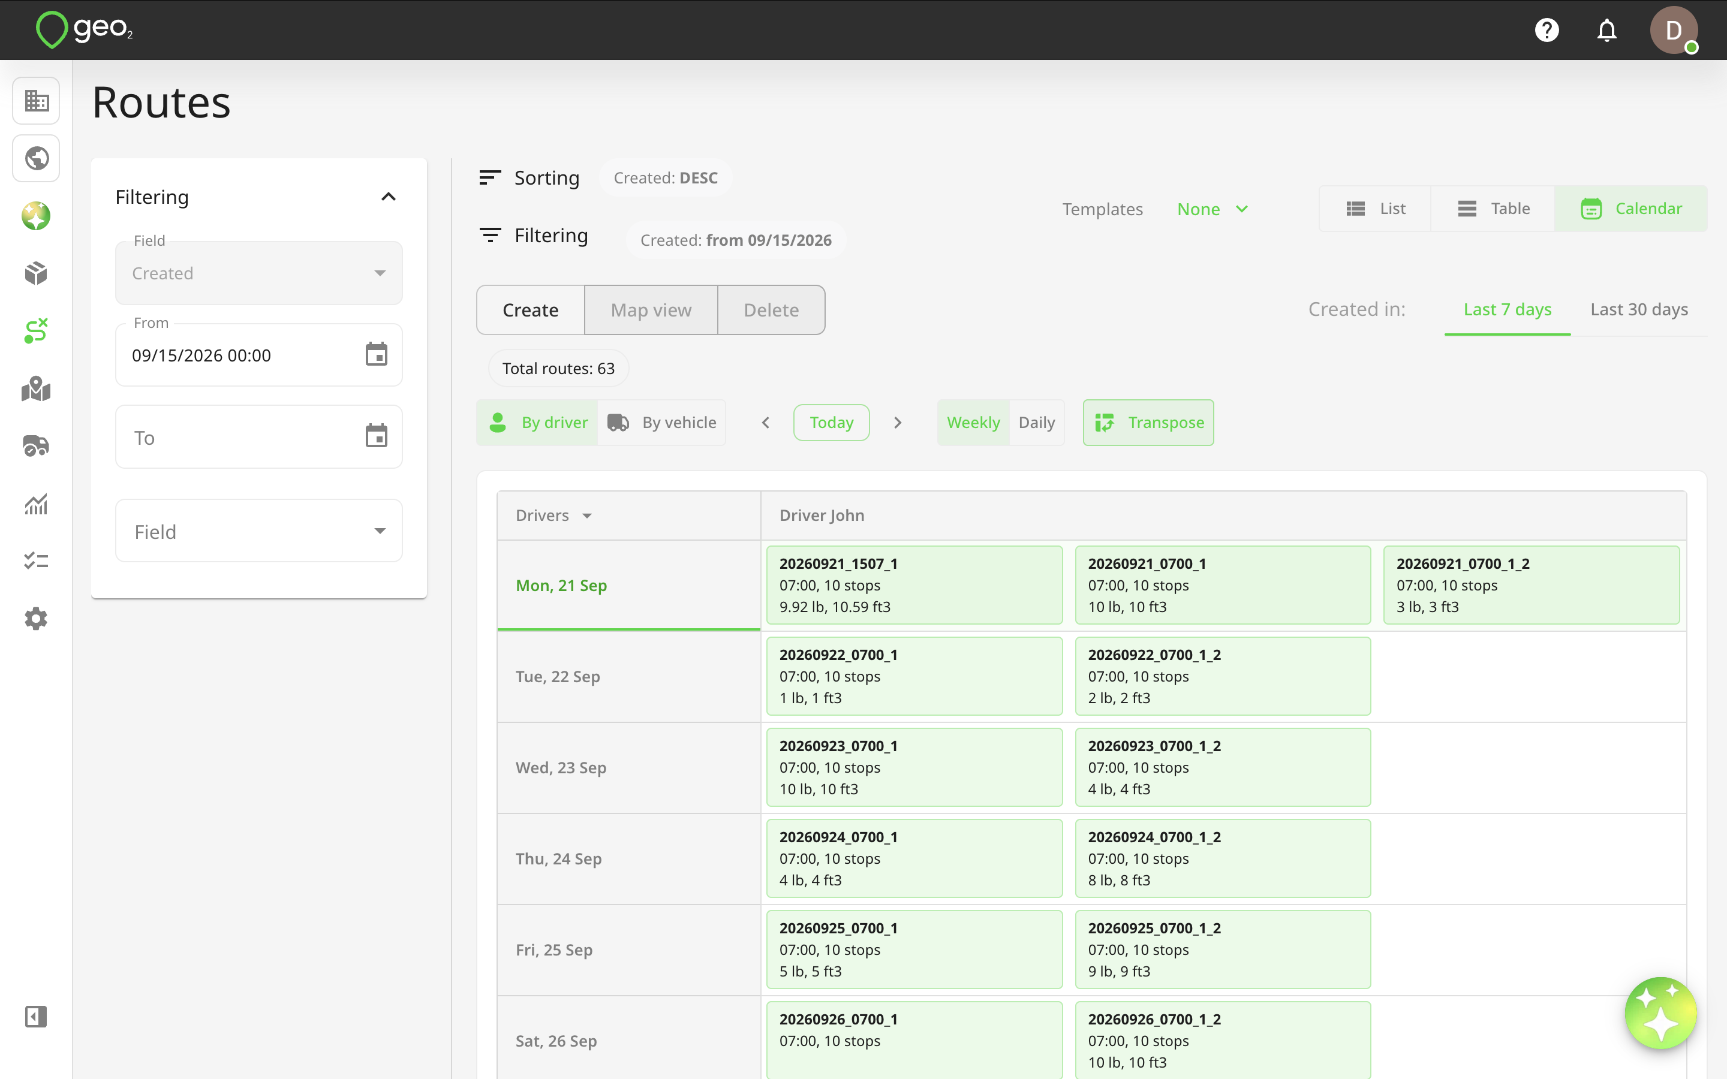This screenshot has width=1727, height=1079.
Task: Open the vehicles truck icon in sidebar
Action: point(36,446)
